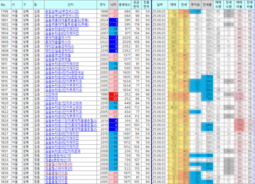255x184 pixels.
Task: Open 길음동부센트레빌 link in row 1809
Action: pyautogui.click(x=58, y=55)
